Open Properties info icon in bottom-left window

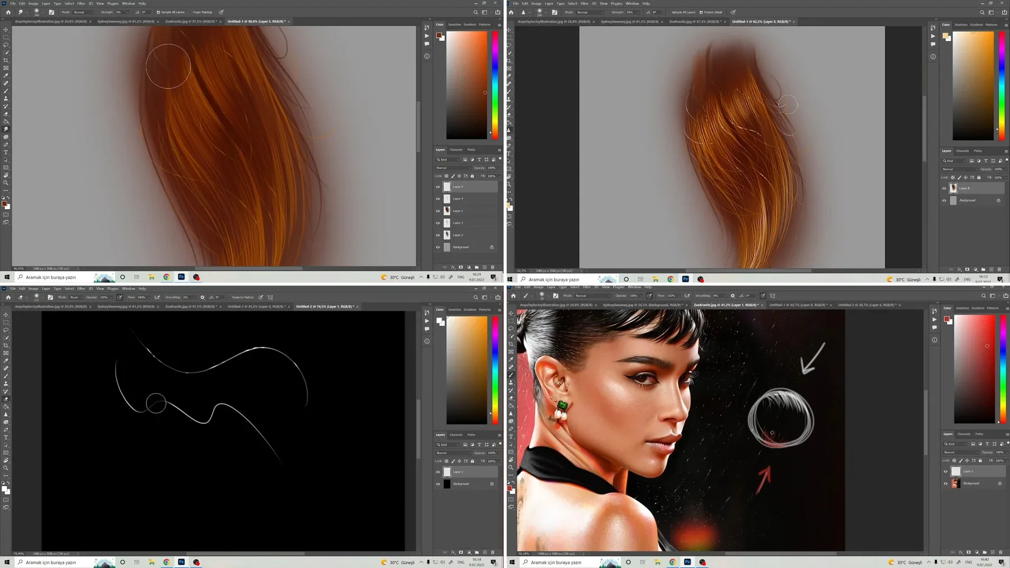427,341
